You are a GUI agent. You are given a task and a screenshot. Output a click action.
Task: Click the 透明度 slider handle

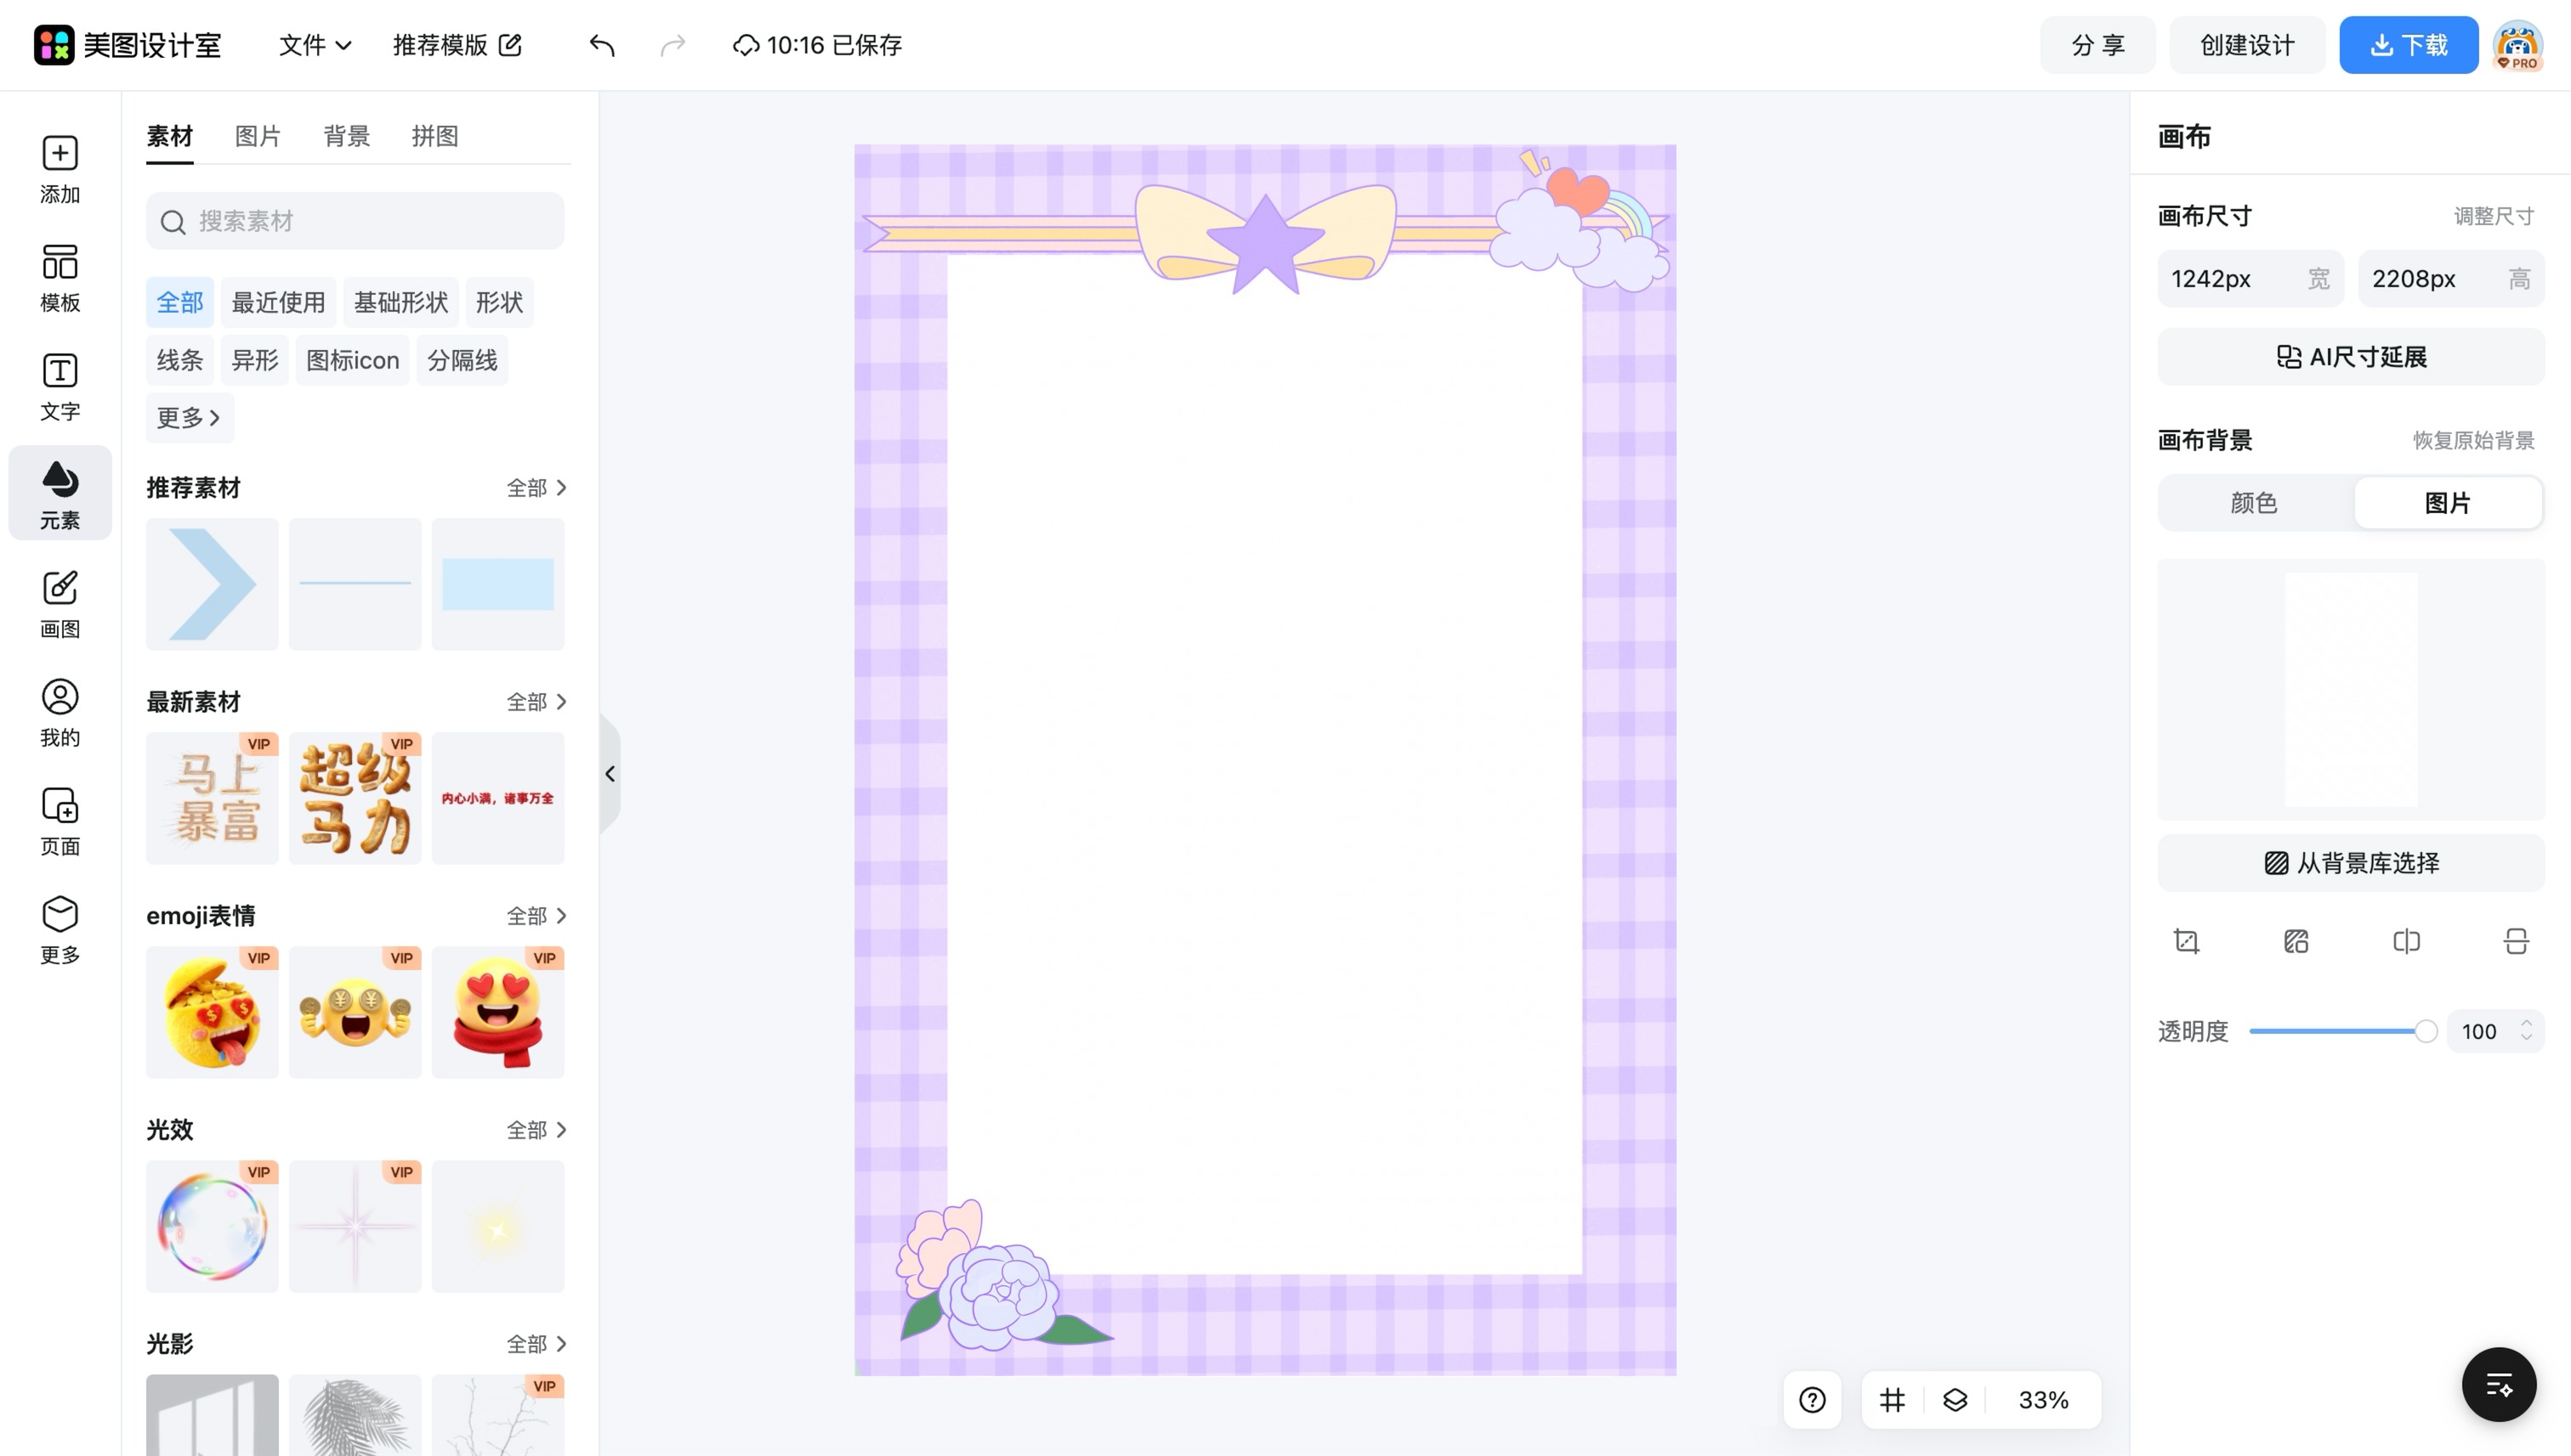2426,1031
